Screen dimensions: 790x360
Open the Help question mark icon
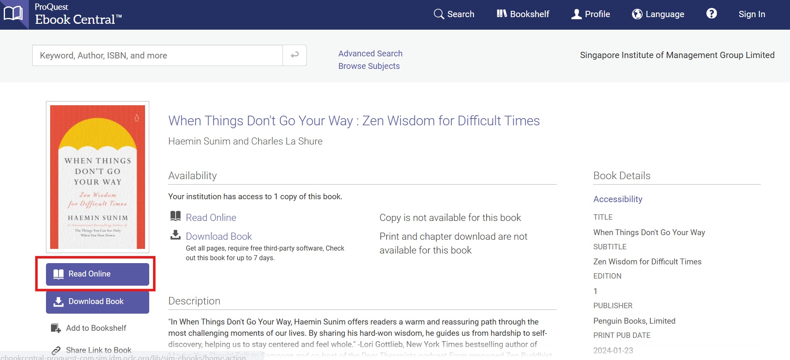711,14
